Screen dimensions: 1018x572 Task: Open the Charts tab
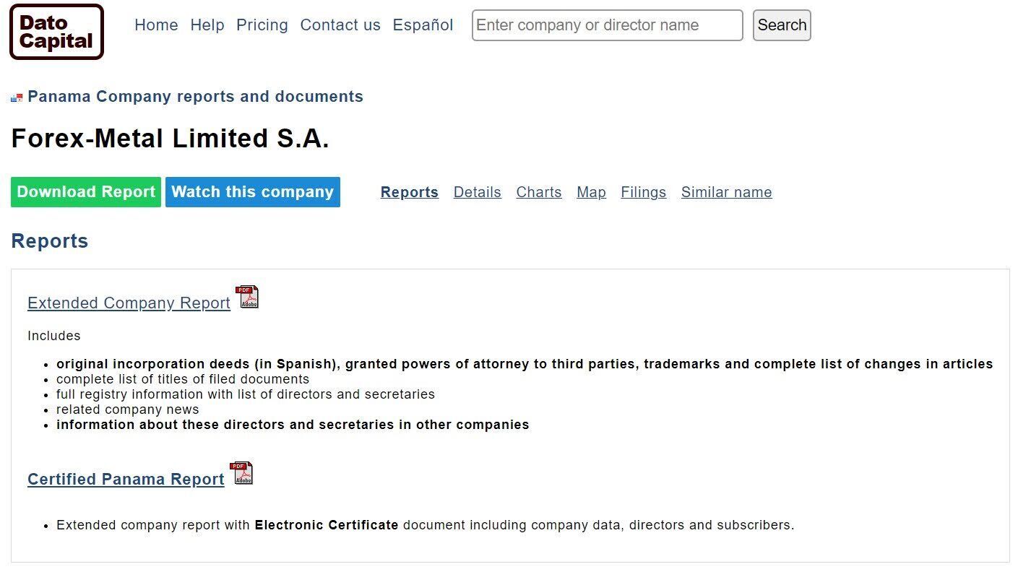[539, 192]
